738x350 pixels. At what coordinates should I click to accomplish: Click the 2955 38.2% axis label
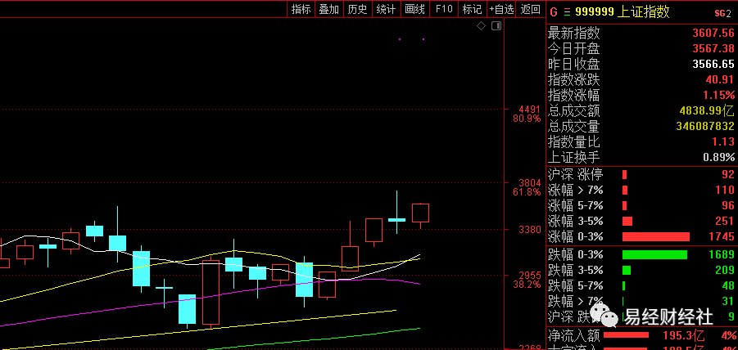point(527,280)
